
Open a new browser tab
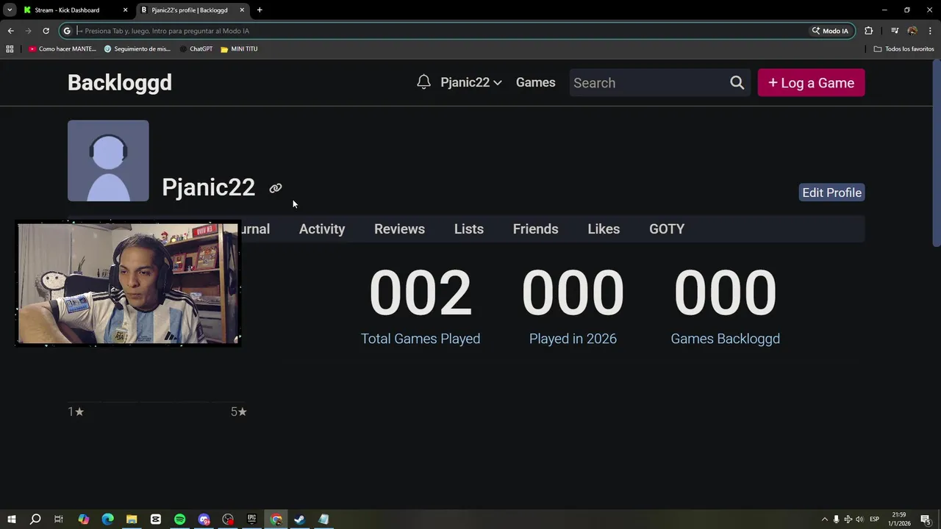pos(260,10)
